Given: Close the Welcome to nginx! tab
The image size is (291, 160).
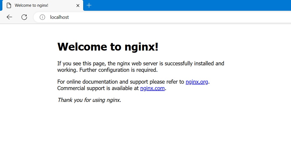Looking at the screenshot, I should (x=78, y=5).
